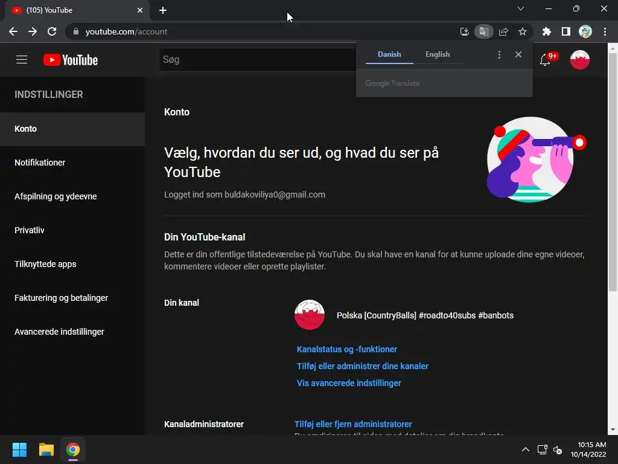Go forward with the browser forward arrow
Image resolution: width=618 pixels, height=464 pixels.
point(33,31)
